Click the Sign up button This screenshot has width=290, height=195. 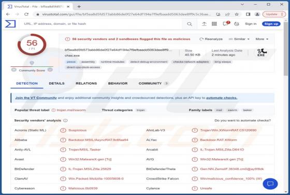271,24
